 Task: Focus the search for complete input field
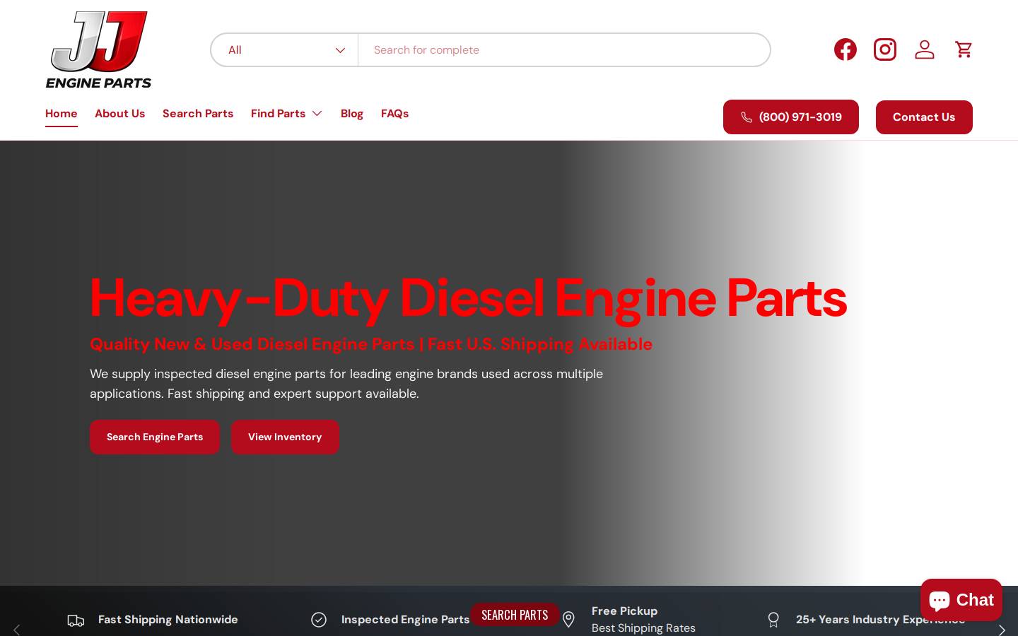coord(563,50)
